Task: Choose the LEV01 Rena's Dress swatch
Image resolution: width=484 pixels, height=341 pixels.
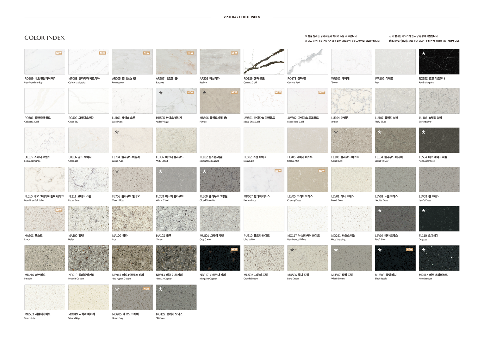Action: tap(351, 179)
